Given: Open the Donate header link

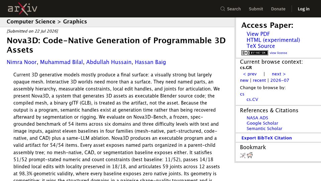Looking at the screenshot, I should click(278, 9).
